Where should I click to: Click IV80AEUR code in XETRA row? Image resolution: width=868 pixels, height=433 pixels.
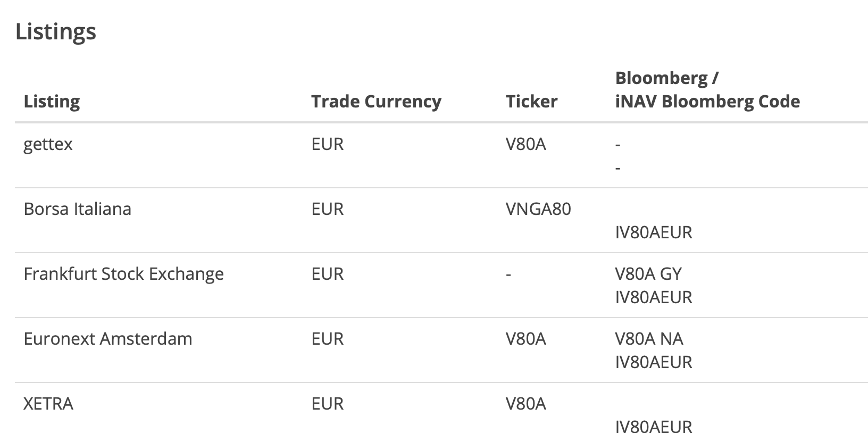point(654,427)
